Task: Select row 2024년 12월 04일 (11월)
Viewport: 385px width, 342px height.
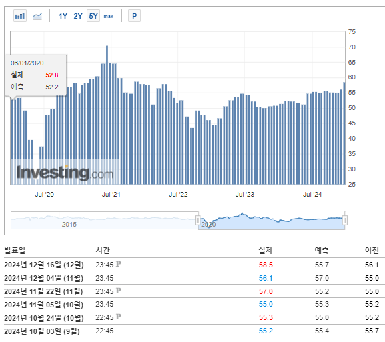Action: click(x=194, y=278)
